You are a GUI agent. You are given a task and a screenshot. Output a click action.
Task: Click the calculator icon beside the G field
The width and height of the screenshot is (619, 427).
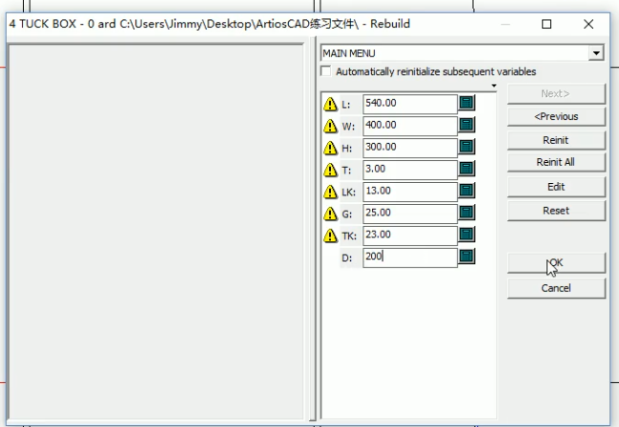point(467,213)
